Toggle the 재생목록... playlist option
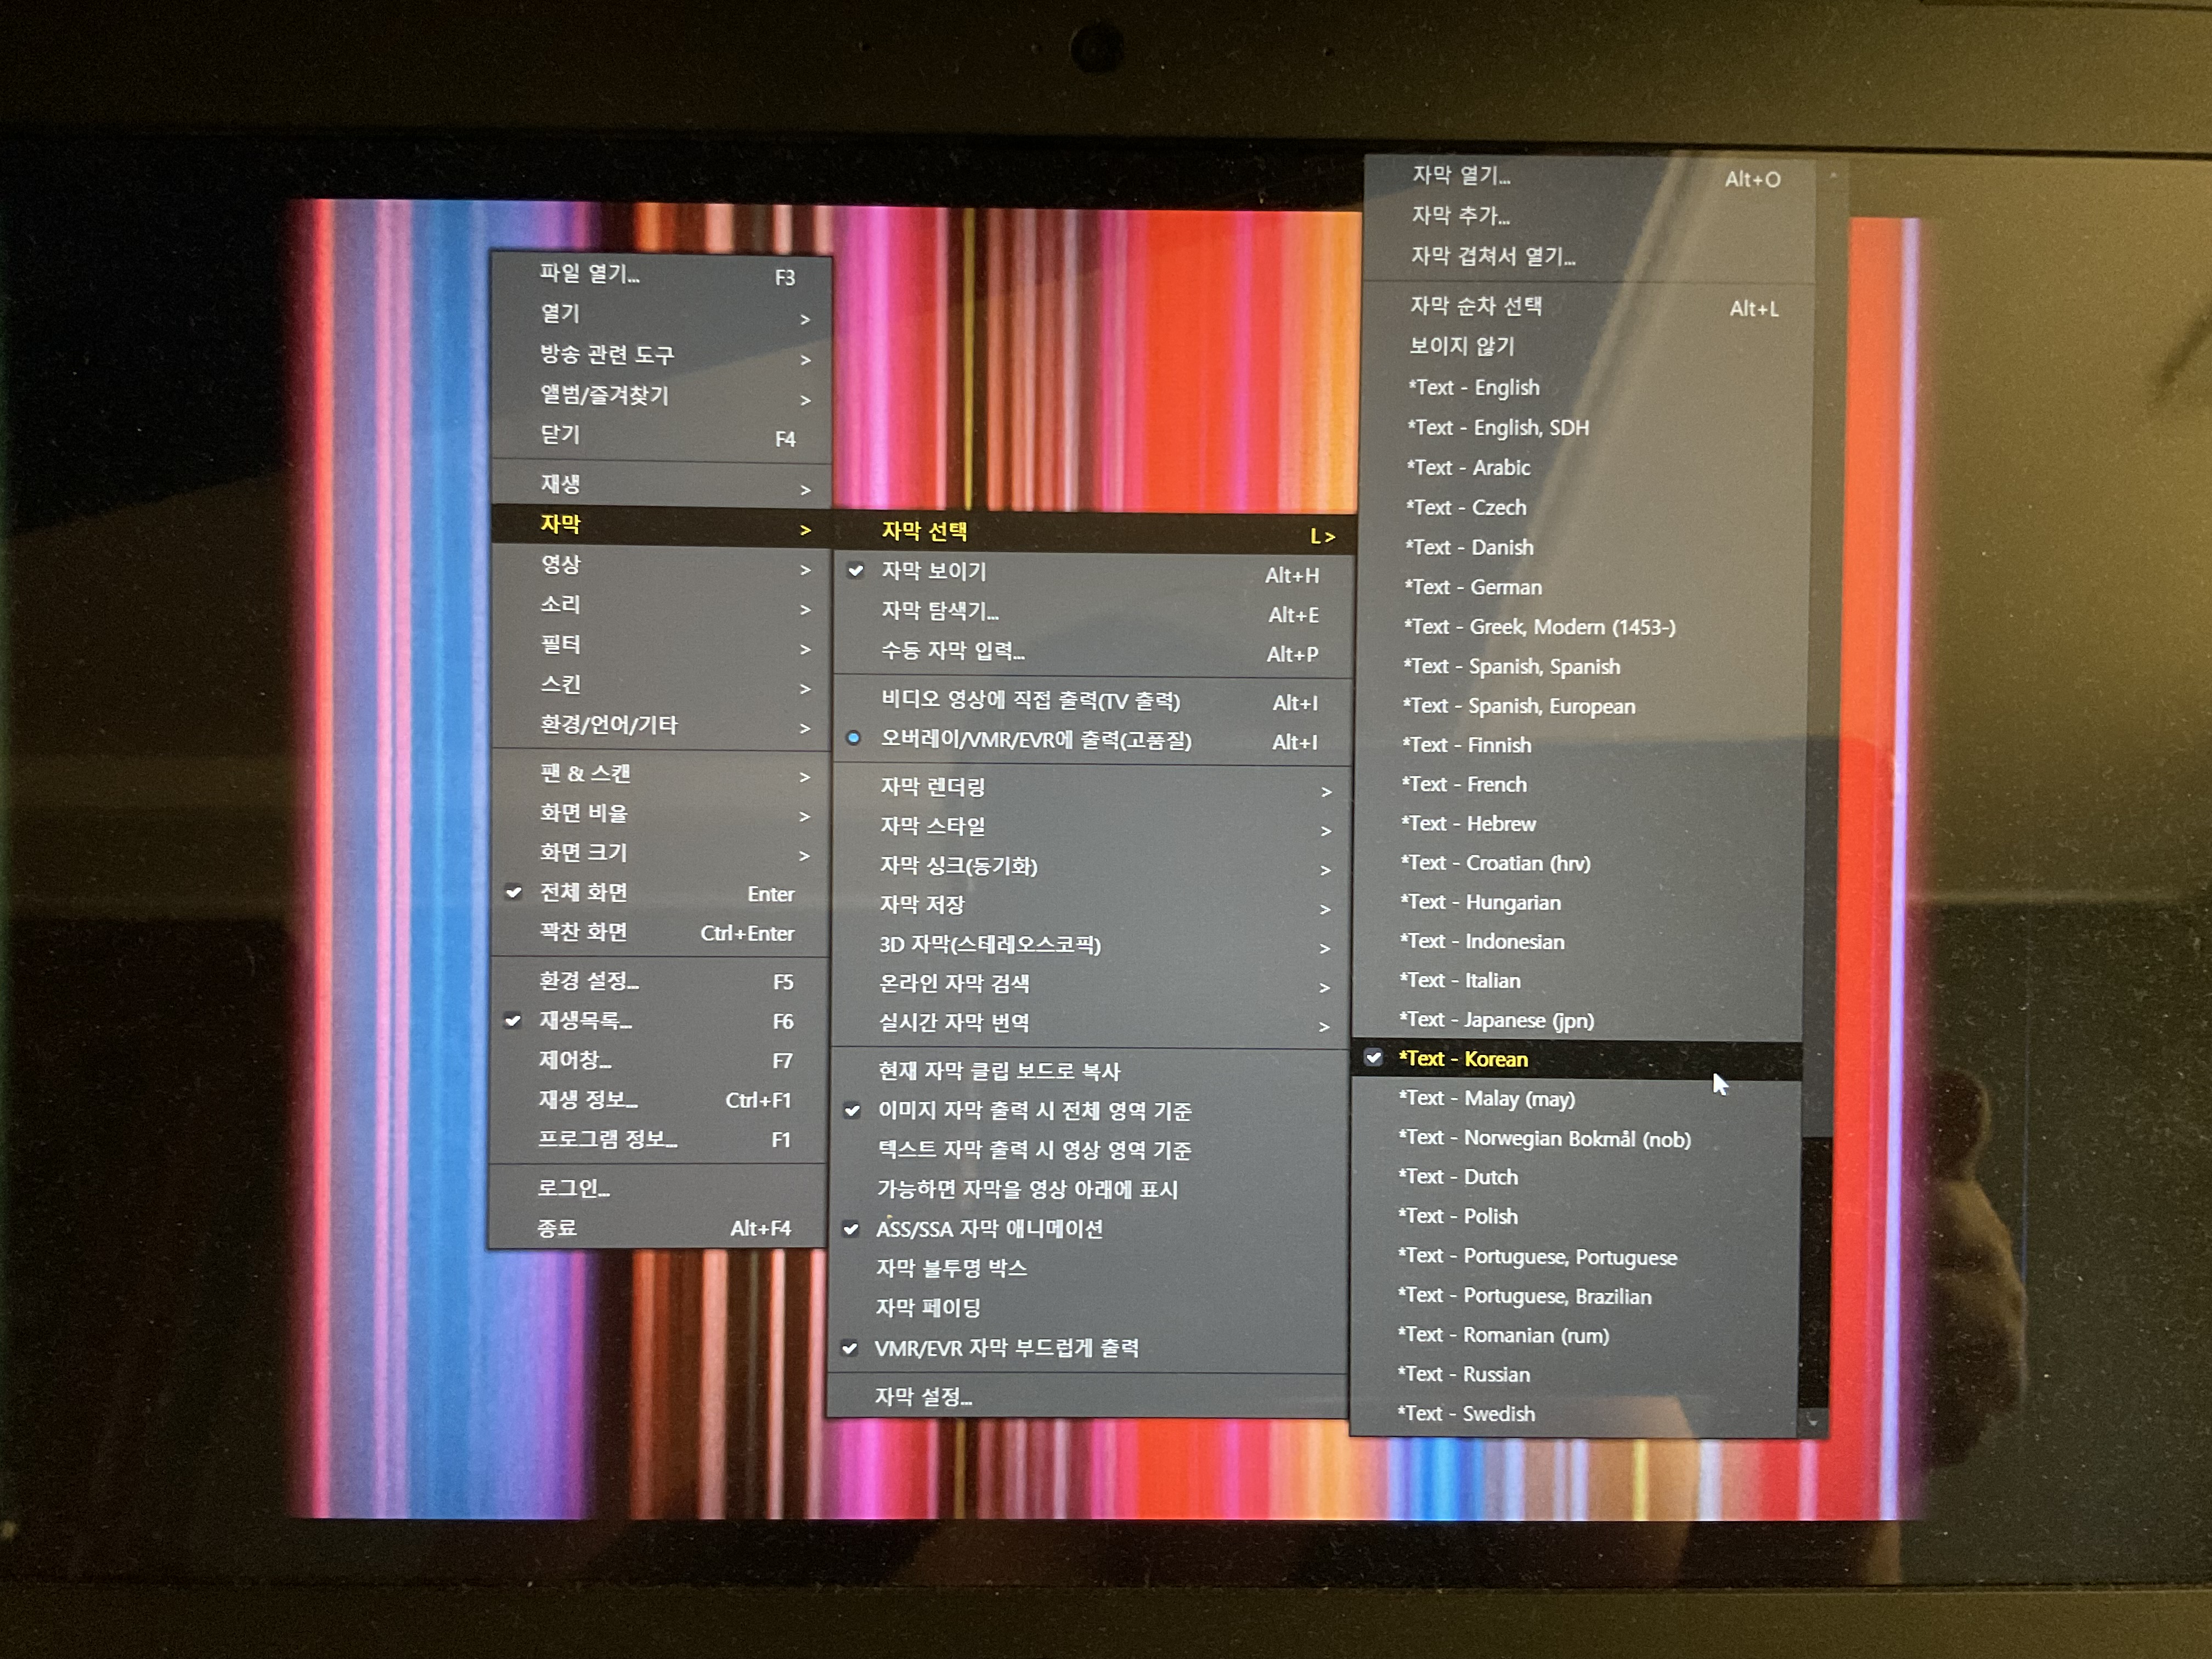This screenshot has height=1659, width=2212. click(659, 1021)
